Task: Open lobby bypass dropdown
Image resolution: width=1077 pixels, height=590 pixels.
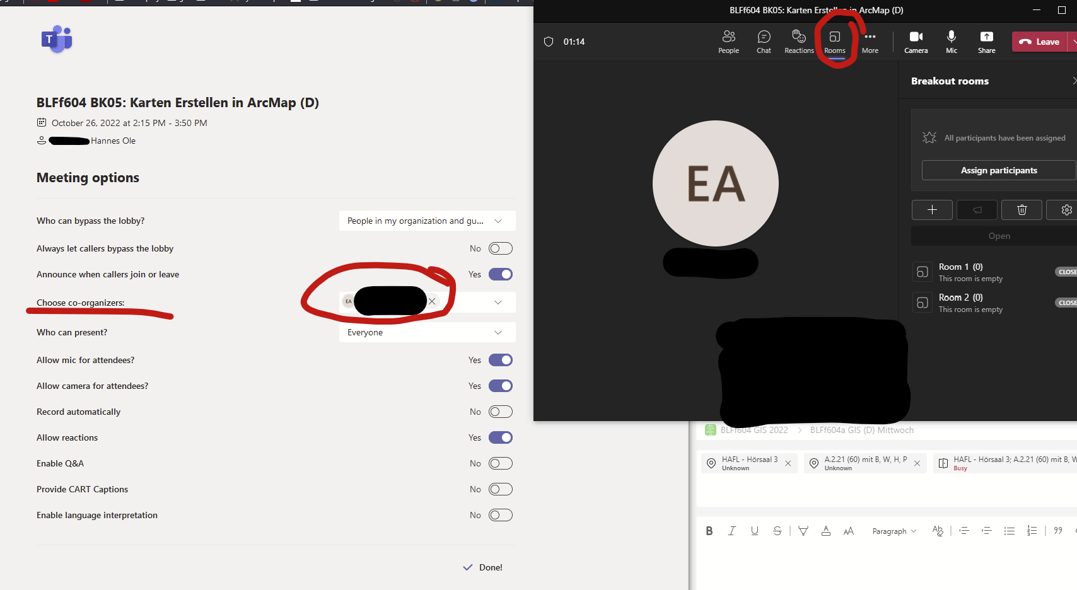Action: click(x=427, y=221)
